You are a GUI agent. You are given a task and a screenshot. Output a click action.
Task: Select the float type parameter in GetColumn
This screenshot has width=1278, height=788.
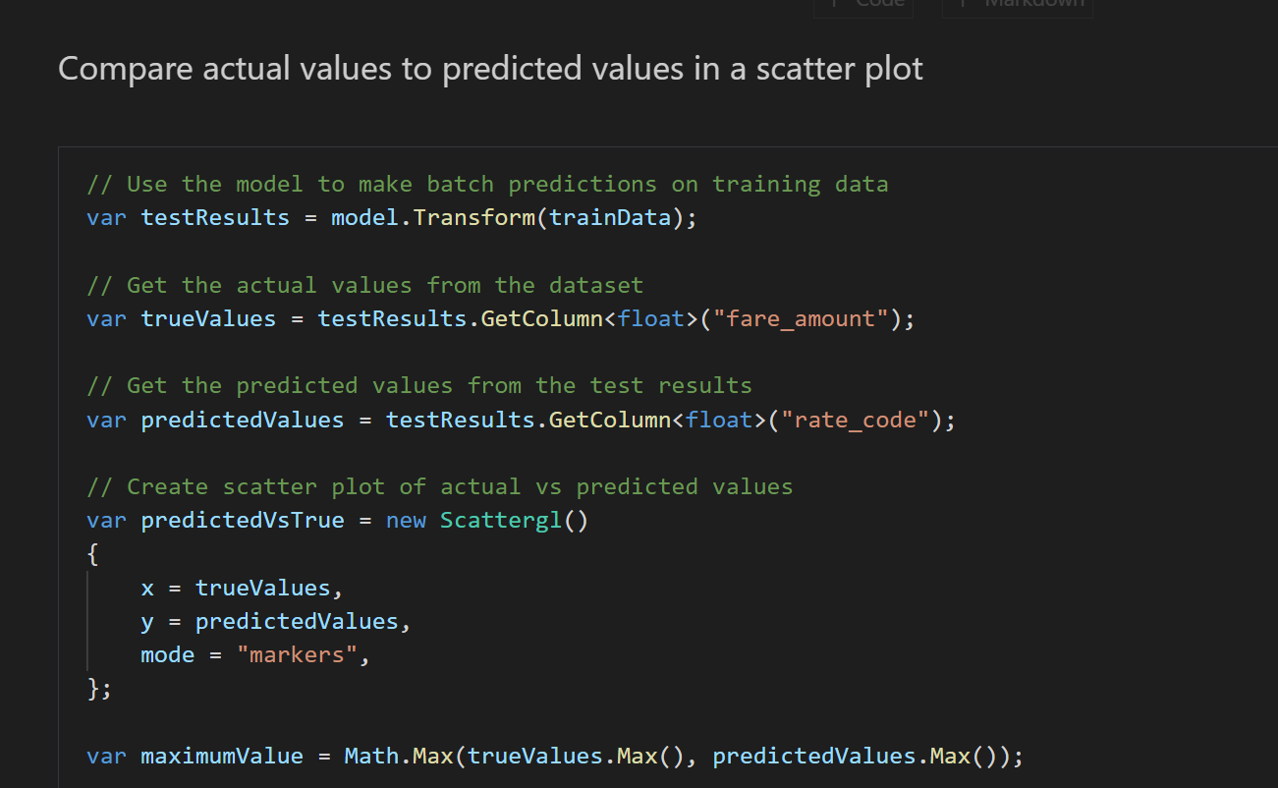click(x=651, y=318)
